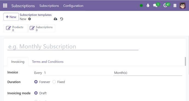This screenshot has height=101, width=189.
Task: Click the + New button
Action: (11, 17)
